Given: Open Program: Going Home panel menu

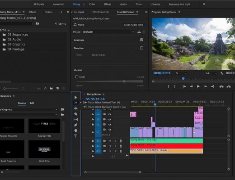Looking at the screenshot, I should (x=179, y=12).
